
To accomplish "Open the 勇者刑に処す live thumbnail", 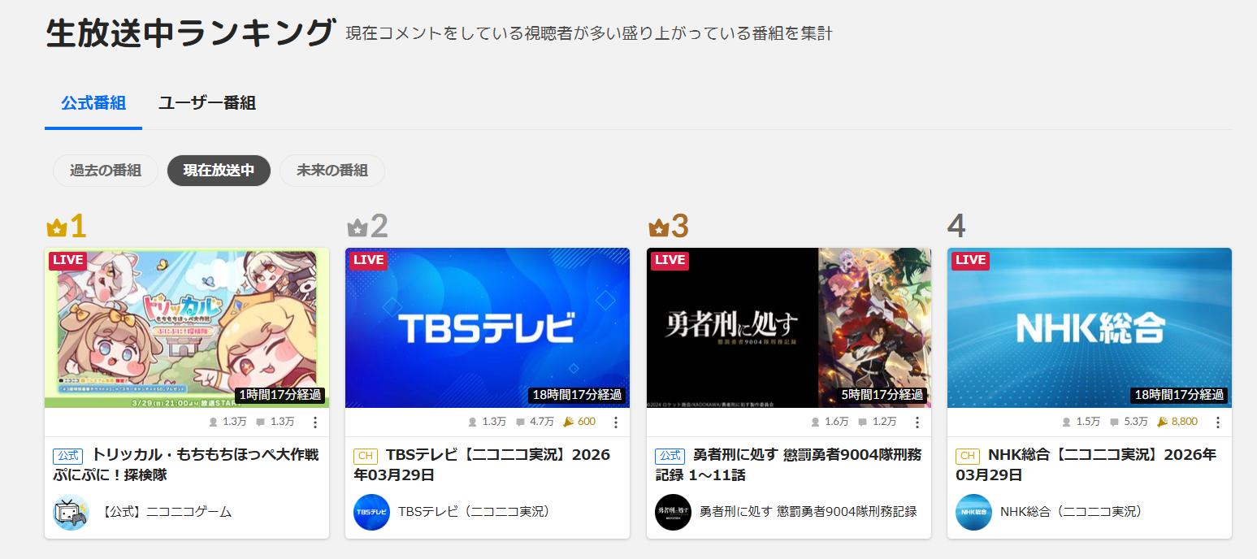I will pos(789,327).
